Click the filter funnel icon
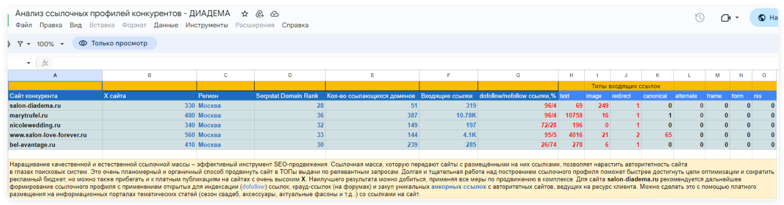The width and height of the screenshot is (784, 205). pyautogui.click(x=21, y=44)
